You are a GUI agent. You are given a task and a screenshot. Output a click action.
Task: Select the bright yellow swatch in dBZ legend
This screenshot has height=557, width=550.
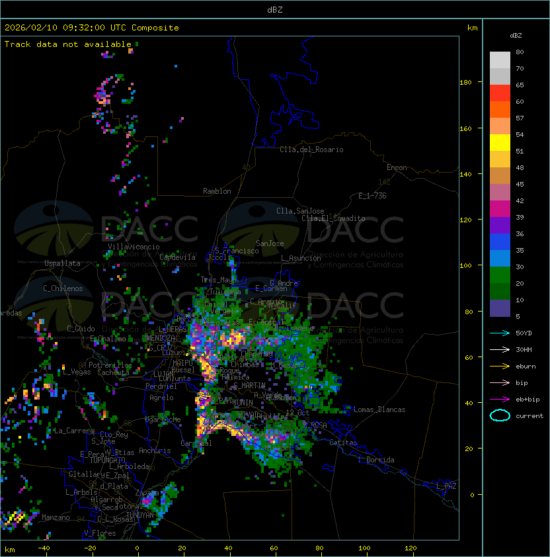500,143
